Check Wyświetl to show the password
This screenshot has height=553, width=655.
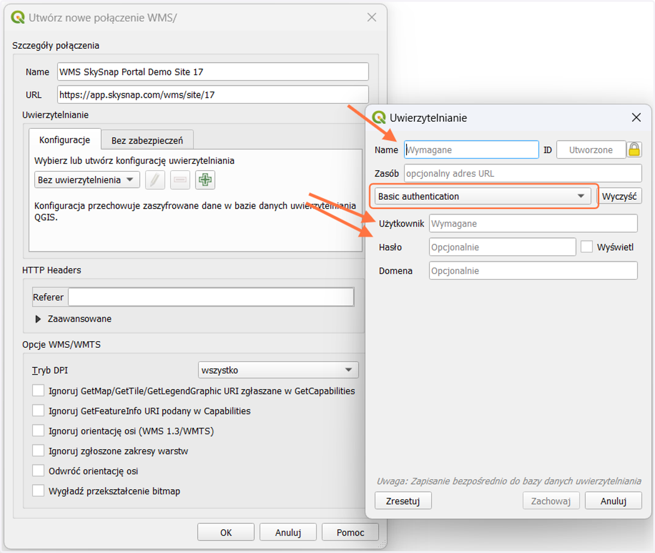pos(587,247)
